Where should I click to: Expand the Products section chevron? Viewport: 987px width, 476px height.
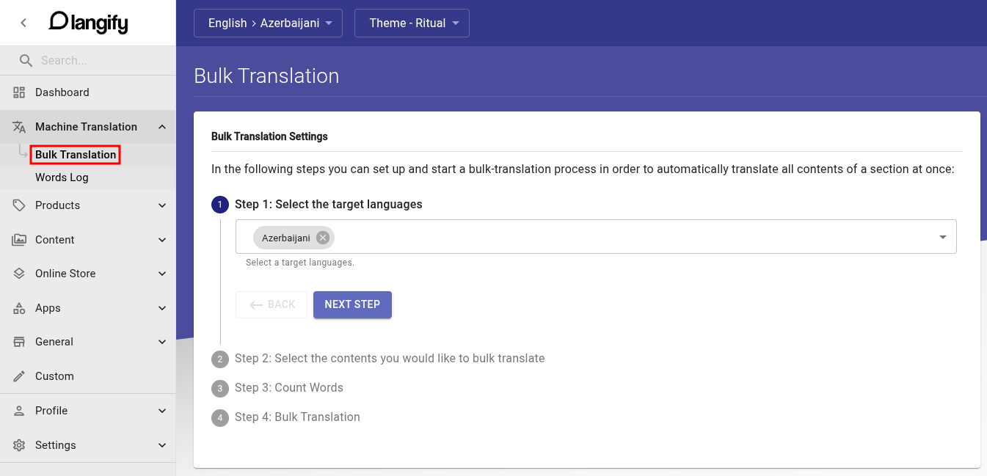tap(162, 205)
